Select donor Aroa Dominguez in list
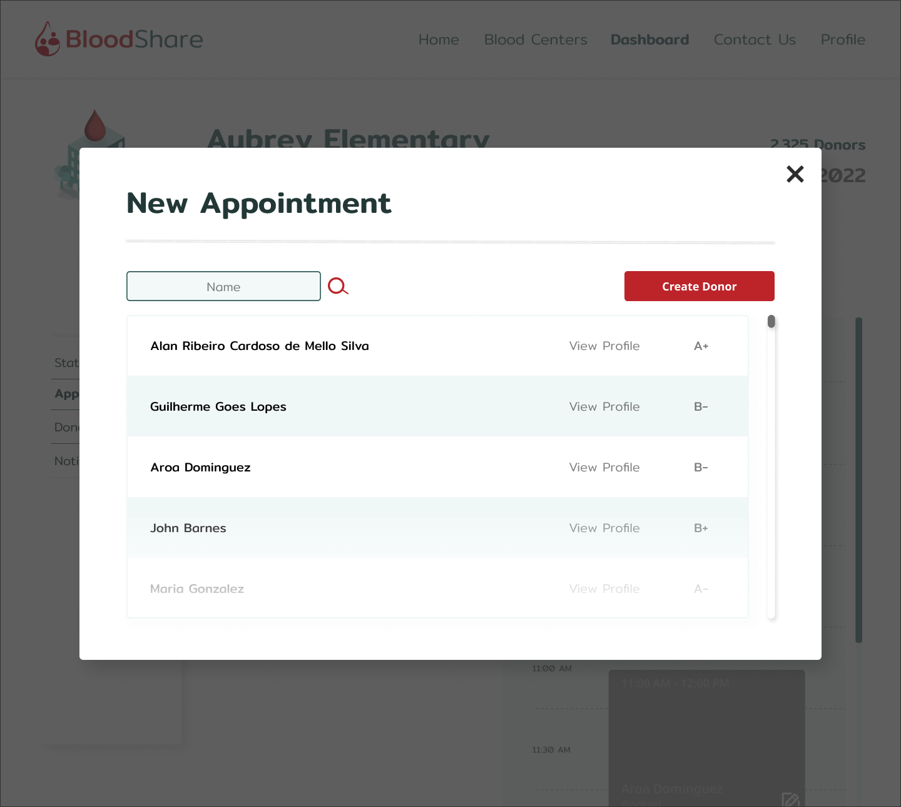 437,467
